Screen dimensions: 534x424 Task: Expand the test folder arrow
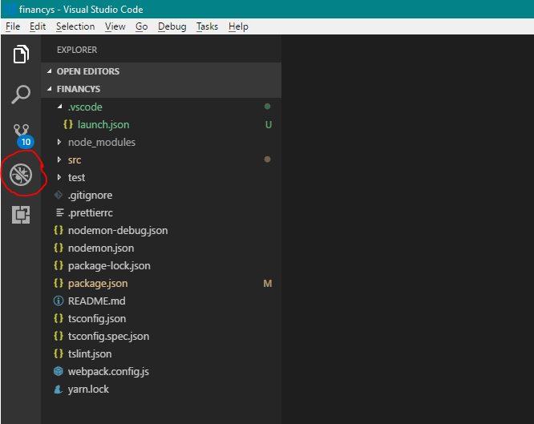(59, 177)
